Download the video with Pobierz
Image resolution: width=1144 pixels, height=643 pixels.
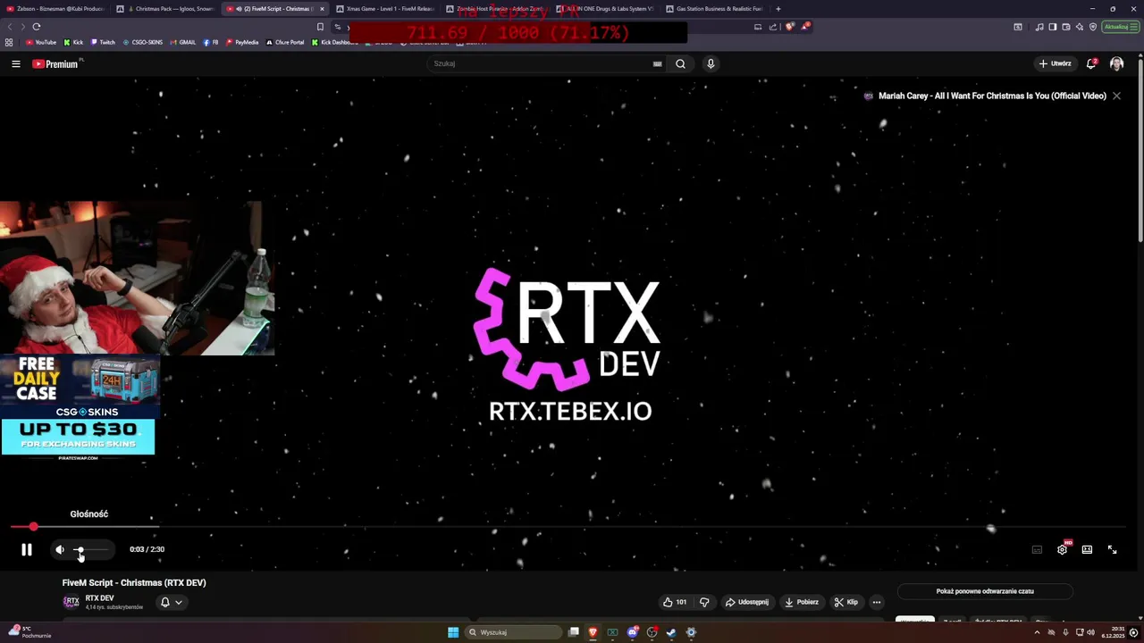802,602
